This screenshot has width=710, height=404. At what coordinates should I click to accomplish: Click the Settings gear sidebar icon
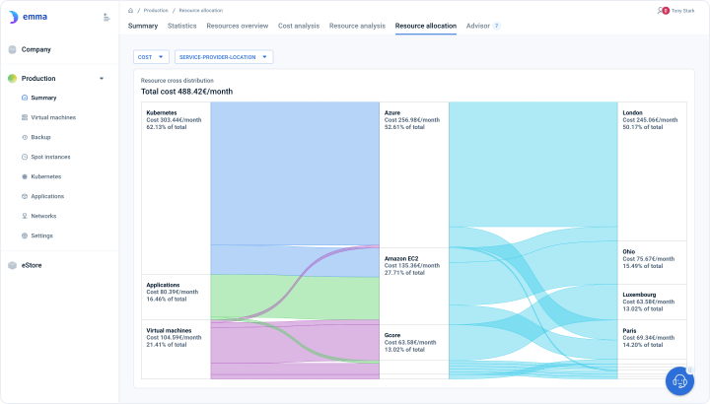click(x=25, y=236)
